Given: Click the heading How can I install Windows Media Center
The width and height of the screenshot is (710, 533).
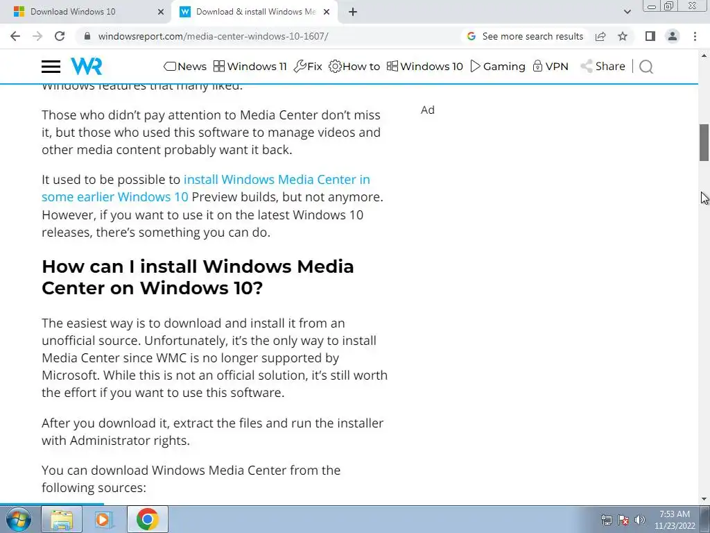Looking at the screenshot, I should point(198,277).
